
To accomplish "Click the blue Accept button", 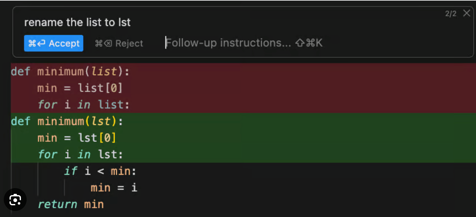I will [x=54, y=43].
